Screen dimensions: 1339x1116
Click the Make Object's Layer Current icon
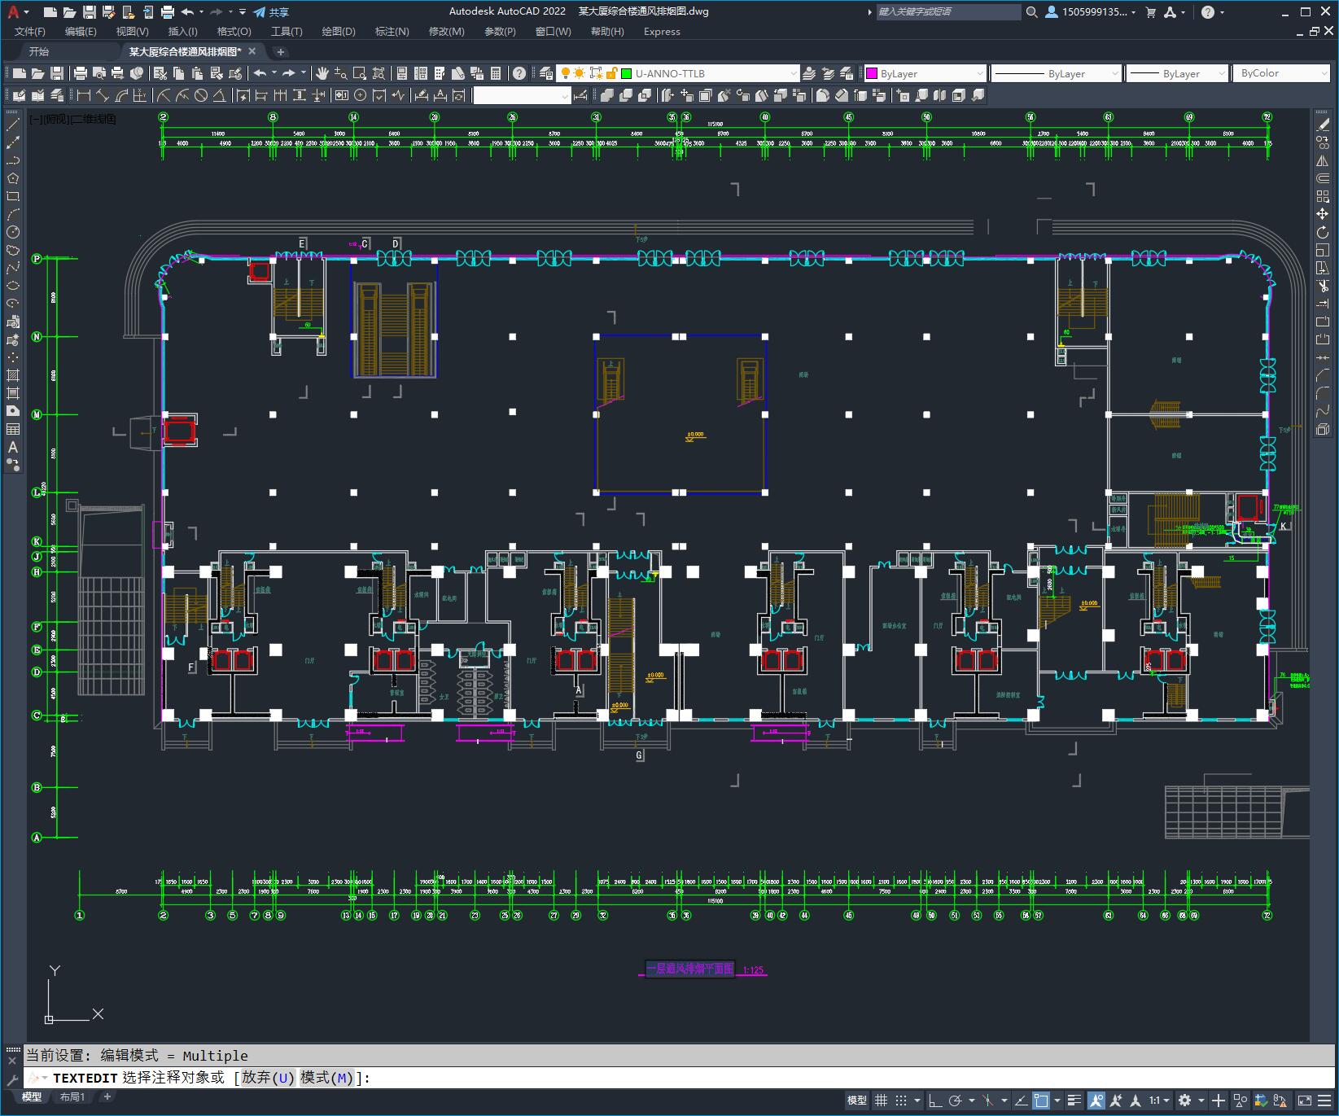point(809,73)
